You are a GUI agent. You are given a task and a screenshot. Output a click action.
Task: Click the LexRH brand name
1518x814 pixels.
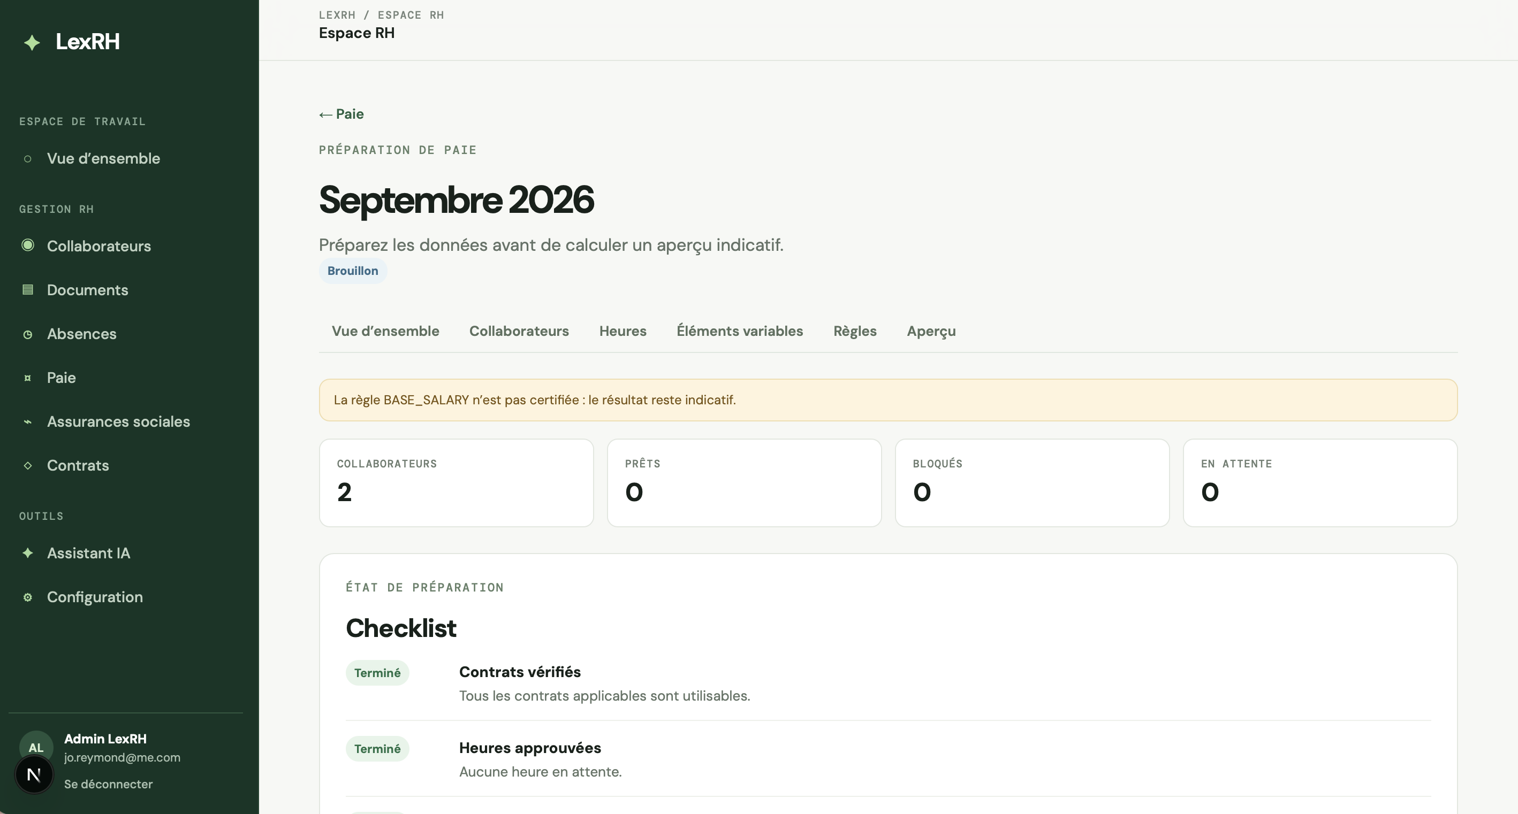[x=88, y=42]
